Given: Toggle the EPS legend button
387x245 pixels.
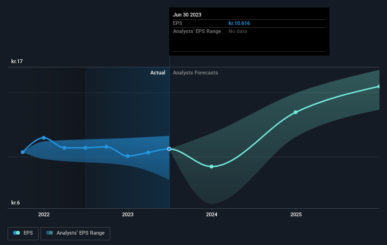Looking at the screenshot, I should [x=23, y=233].
